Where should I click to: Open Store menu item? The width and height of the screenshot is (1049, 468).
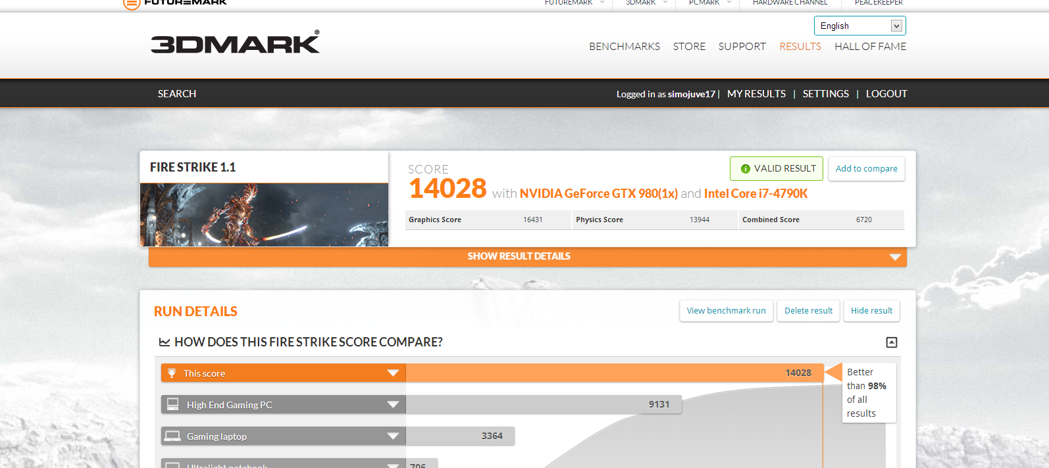coord(689,47)
